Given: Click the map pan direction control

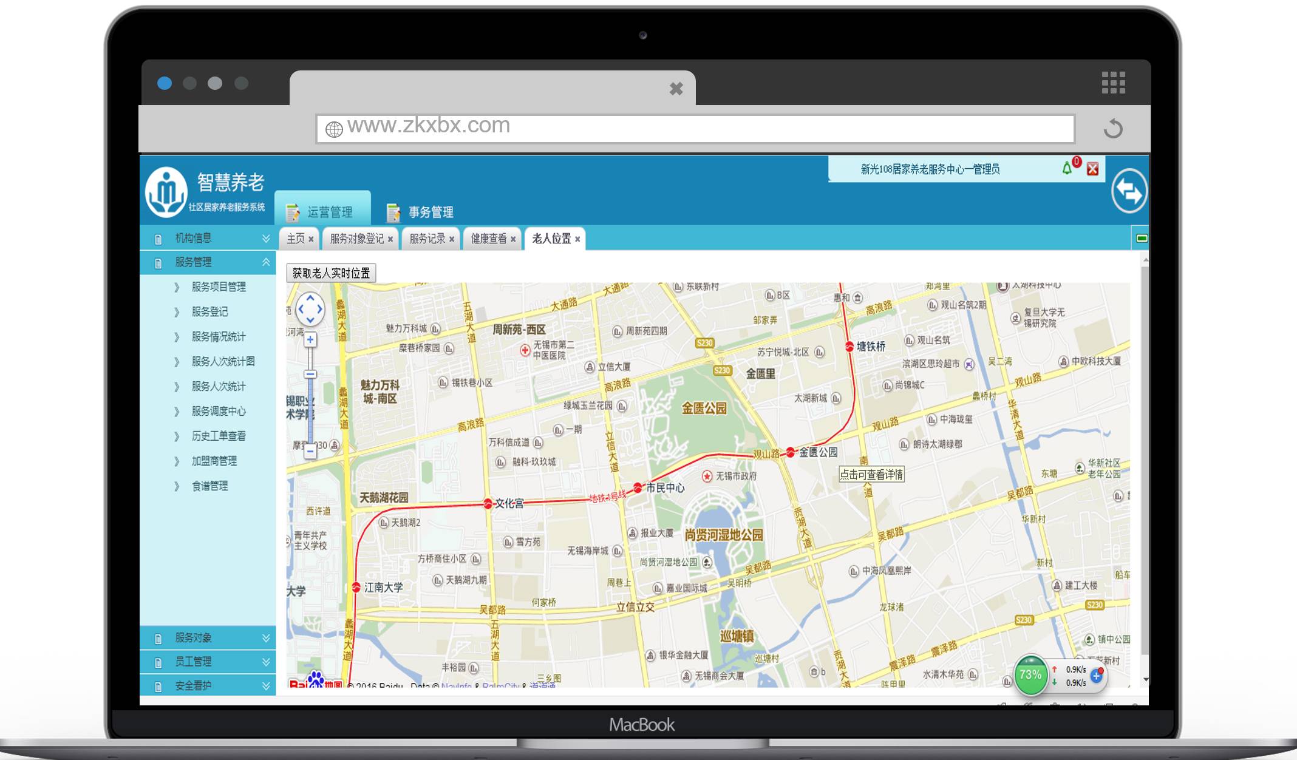Looking at the screenshot, I should 310,309.
